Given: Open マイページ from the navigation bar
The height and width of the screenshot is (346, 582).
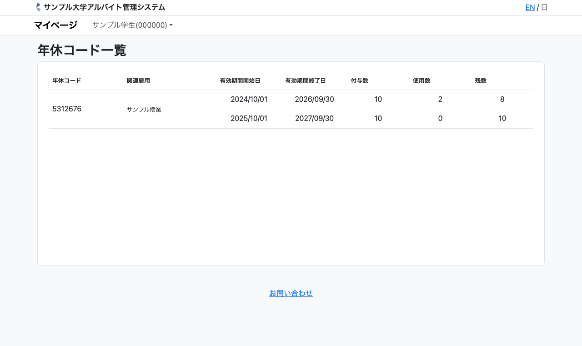Looking at the screenshot, I should pyautogui.click(x=55, y=25).
